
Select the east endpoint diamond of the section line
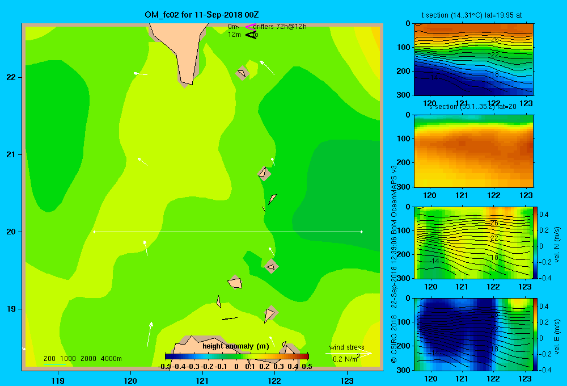[361, 232]
